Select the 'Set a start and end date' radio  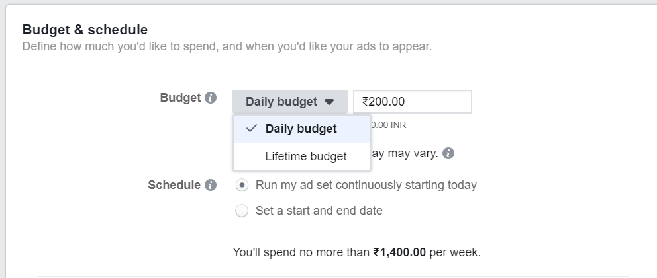pyautogui.click(x=242, y=211)
